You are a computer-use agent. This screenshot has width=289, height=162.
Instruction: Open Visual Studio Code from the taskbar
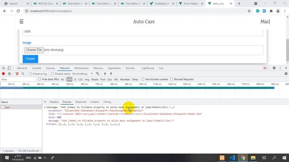coord(233,158)
